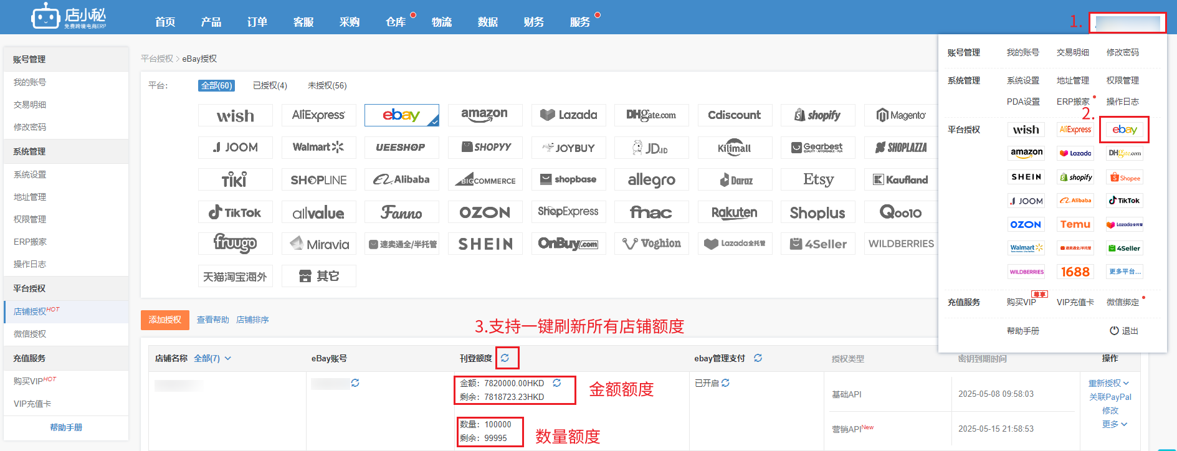Refresh the eBay account row icon
Viewport: 1177px width, 451px height.
pyautogui.click(x=355, y=383)
